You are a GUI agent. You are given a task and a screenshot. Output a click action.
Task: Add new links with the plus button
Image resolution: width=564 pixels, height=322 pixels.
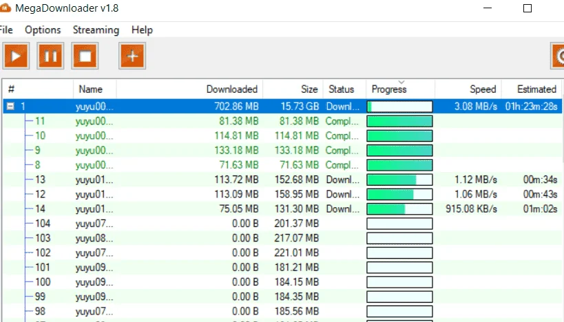click(x=132, y=56)
